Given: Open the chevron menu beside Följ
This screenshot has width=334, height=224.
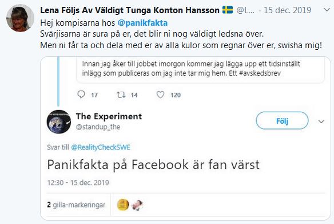Looking at the screenshot, I should (321, 121).
